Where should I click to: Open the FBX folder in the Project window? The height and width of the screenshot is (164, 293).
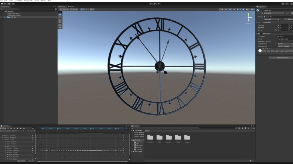click(159, 137)
